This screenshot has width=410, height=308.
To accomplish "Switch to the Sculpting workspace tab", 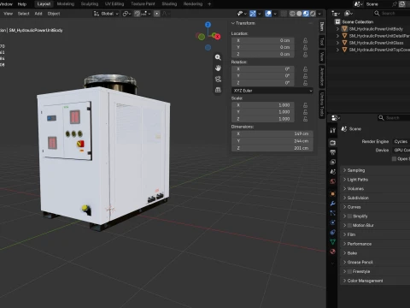I will point(90,4).
